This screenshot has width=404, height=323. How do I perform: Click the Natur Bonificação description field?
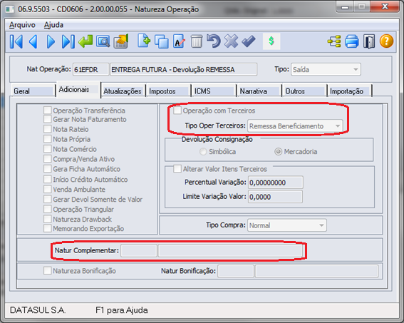pos(316,271)
